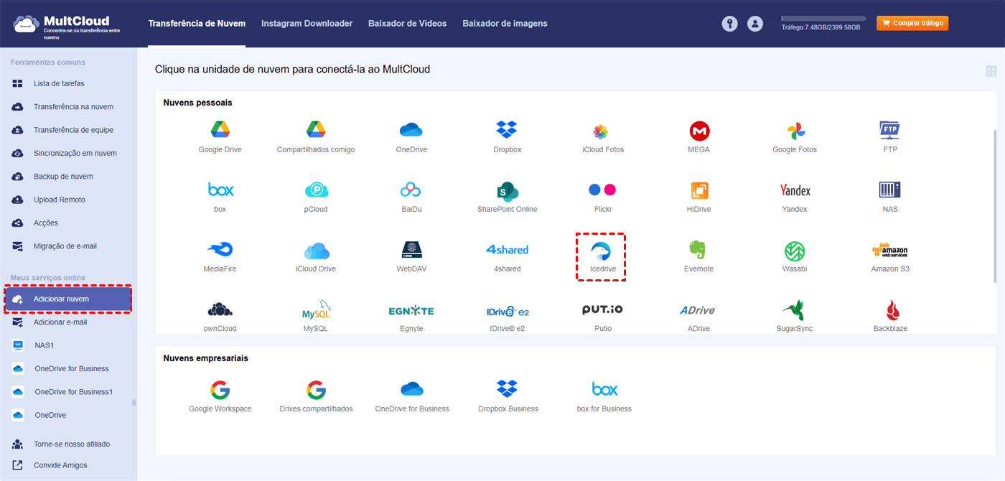Viewport: 1005px width, 481px height.
Task: Click Torne-se nosso afiliado link
Action: tap(71, 444)
